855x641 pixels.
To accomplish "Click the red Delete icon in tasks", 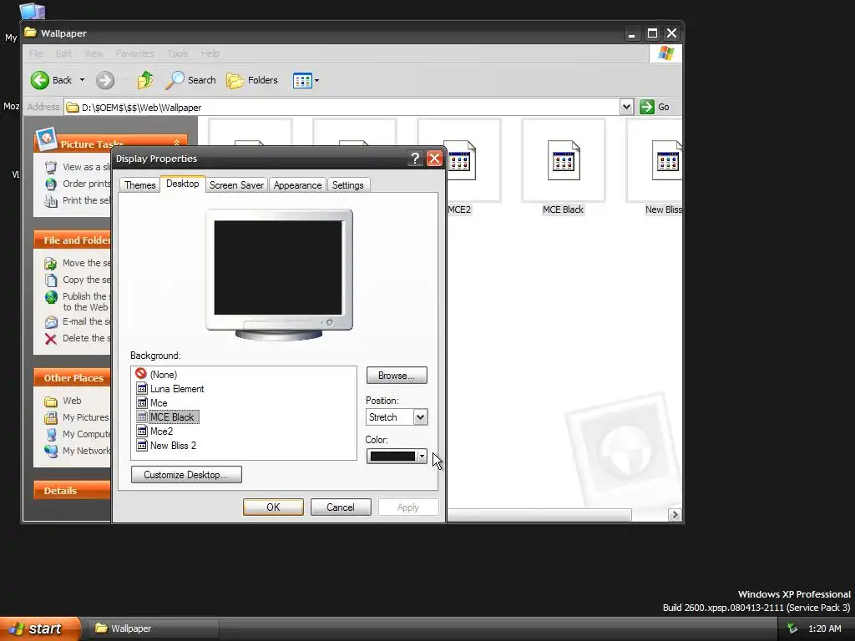I will coord(51,339).
